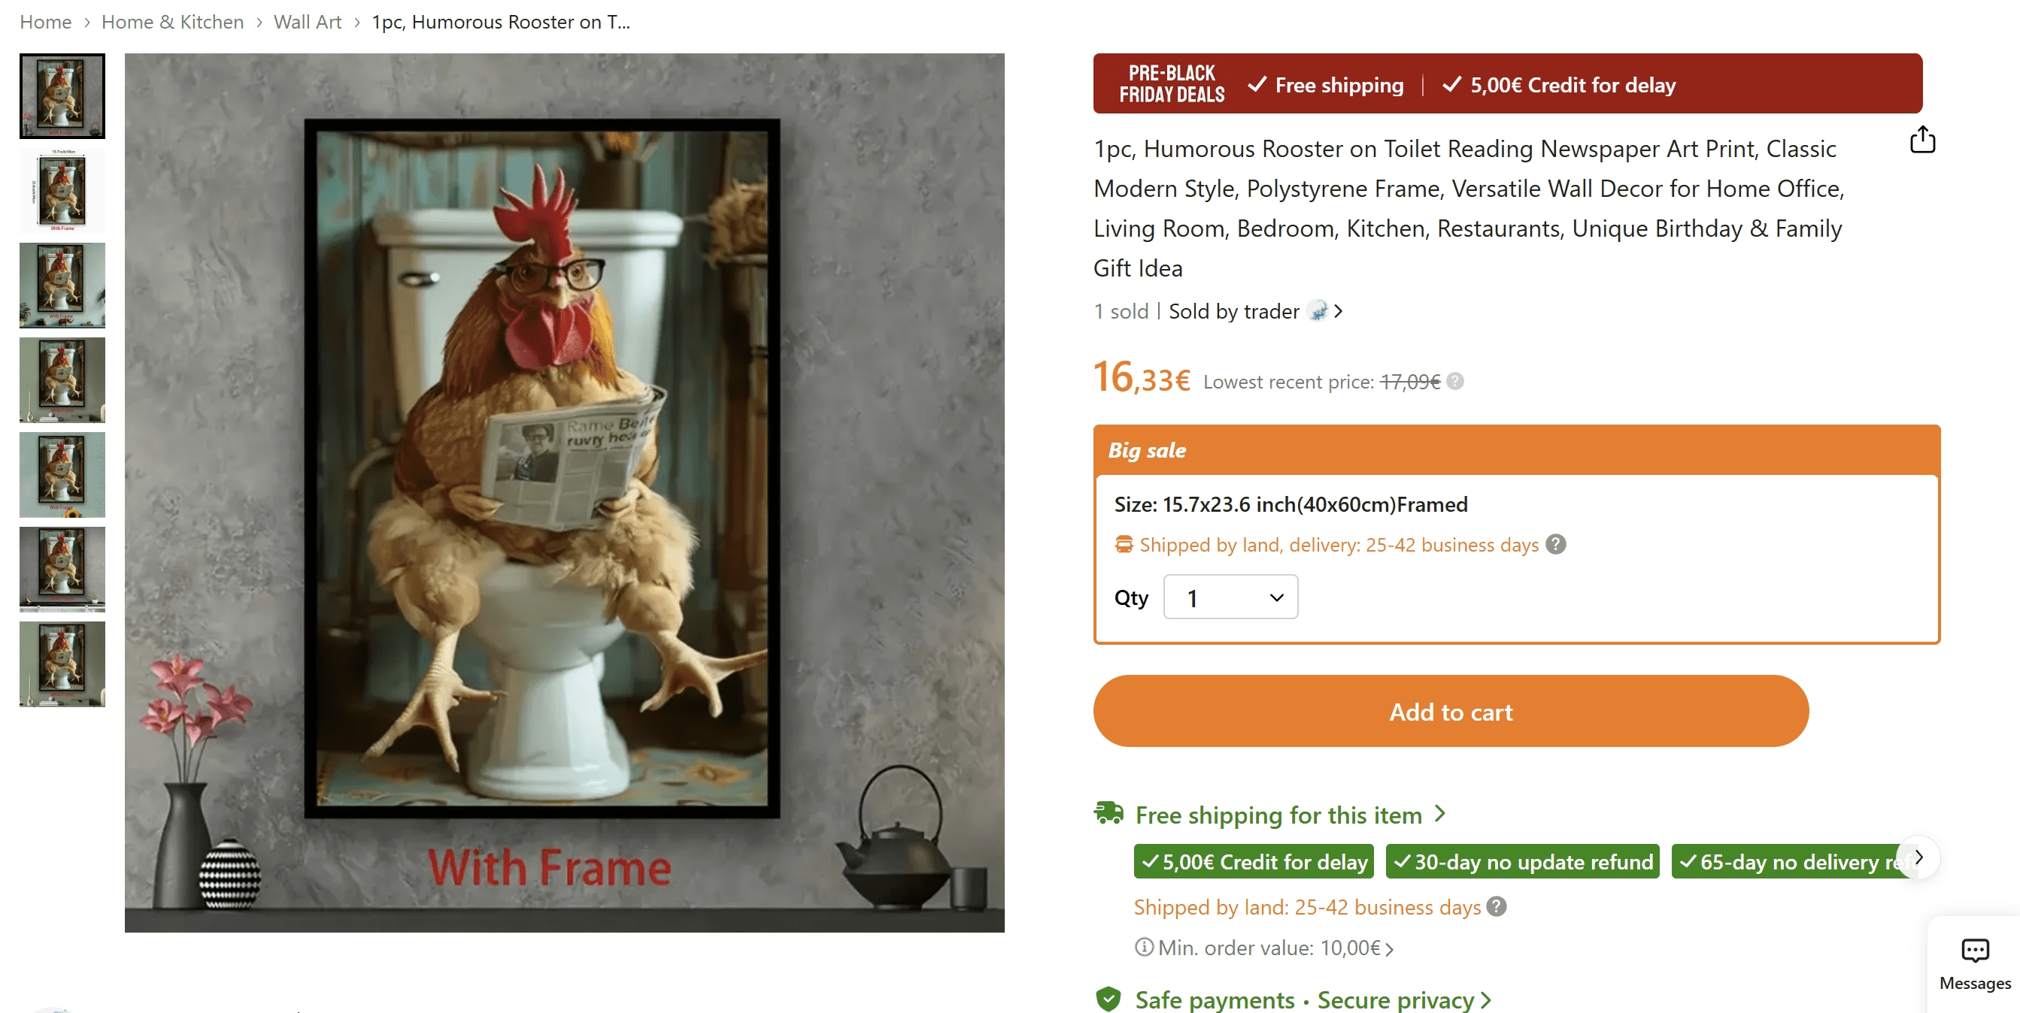Click the Add to cart button

[1450, 711]
